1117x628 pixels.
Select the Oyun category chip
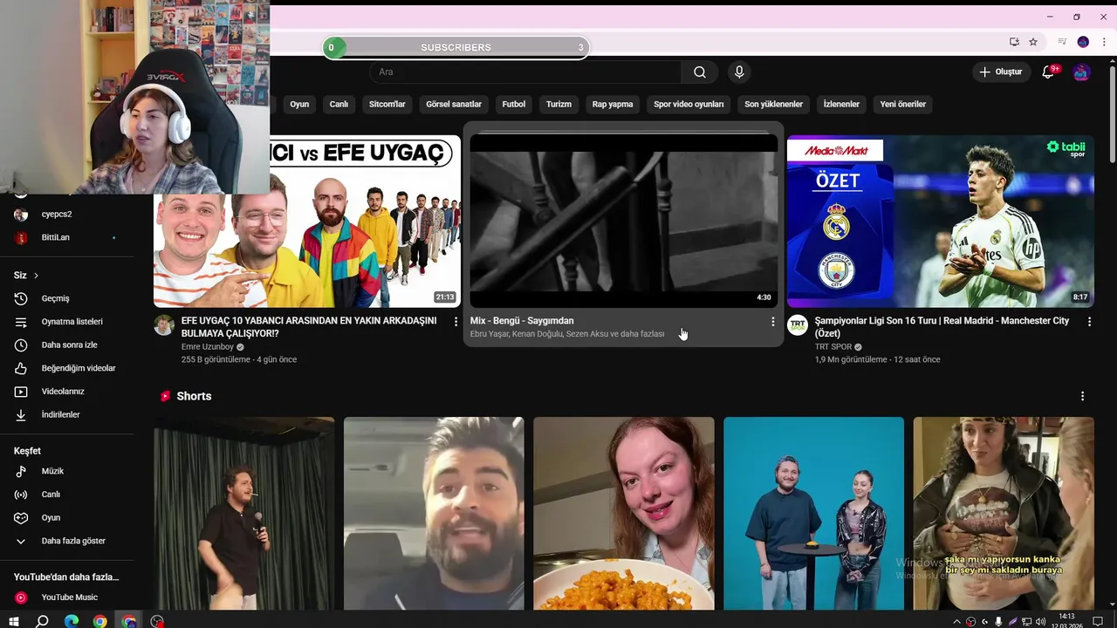pyautogui.click(x=299, y=104)
